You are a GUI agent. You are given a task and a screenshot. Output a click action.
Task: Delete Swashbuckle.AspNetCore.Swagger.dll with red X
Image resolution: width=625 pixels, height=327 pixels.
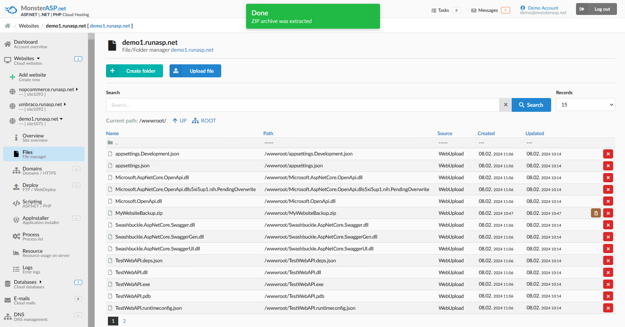tap(608, 225)
